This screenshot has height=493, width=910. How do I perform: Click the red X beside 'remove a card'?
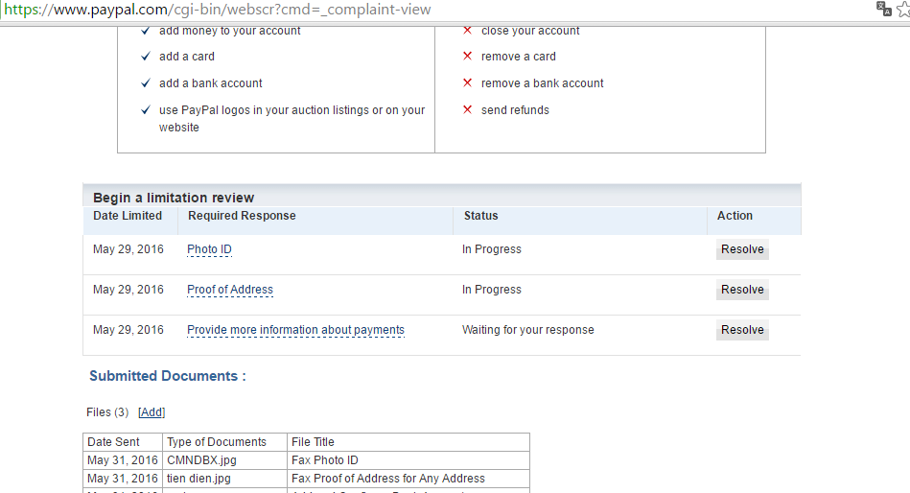tap(467, 57)
